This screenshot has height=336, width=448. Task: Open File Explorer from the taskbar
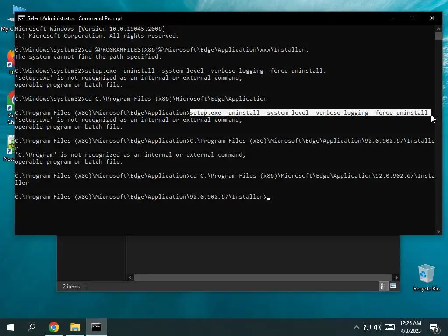tap(75, 327)
